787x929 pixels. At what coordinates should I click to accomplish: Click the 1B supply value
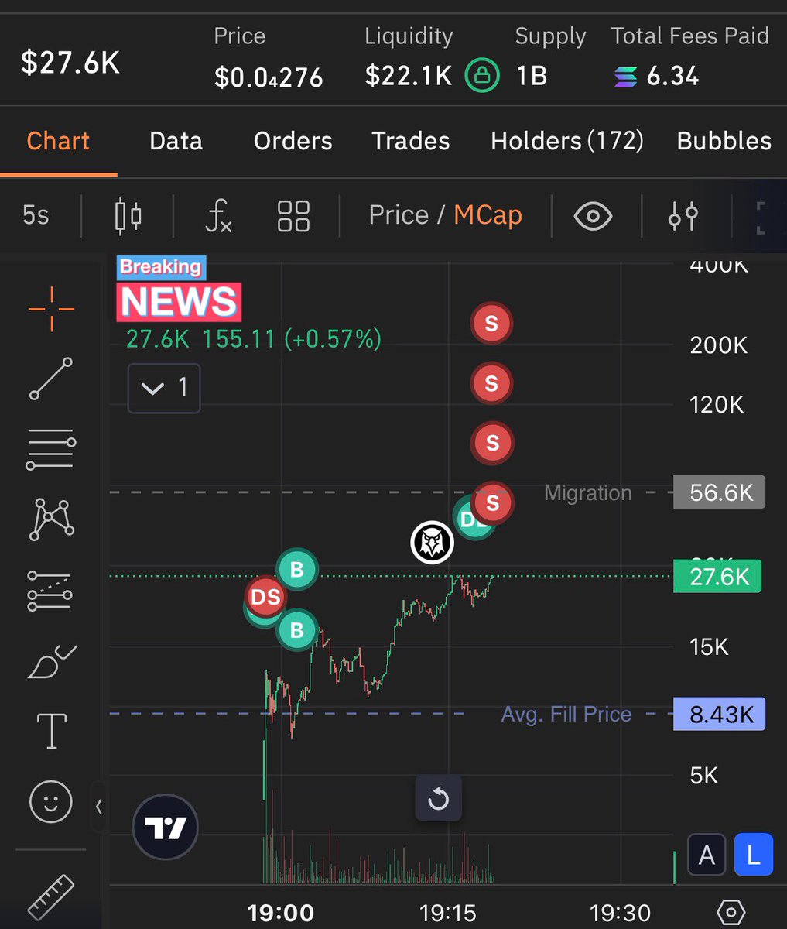point(532,76)
